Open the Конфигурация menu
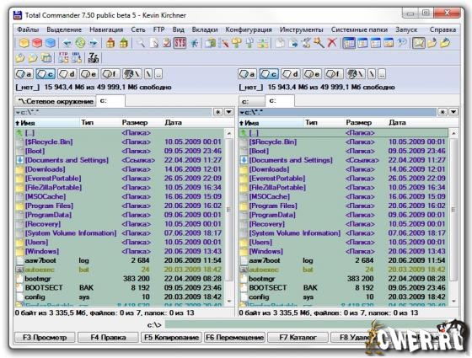The width and height of the screenshot is (472, 358). click(249, 29)
